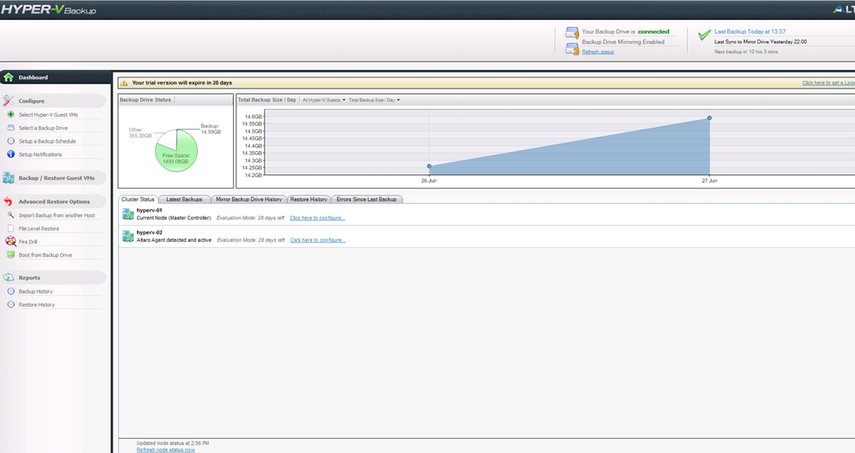This screenshot has width=855, height=453.
Task: Open the Dashboard home icon
Action: (x=8, y=78)
